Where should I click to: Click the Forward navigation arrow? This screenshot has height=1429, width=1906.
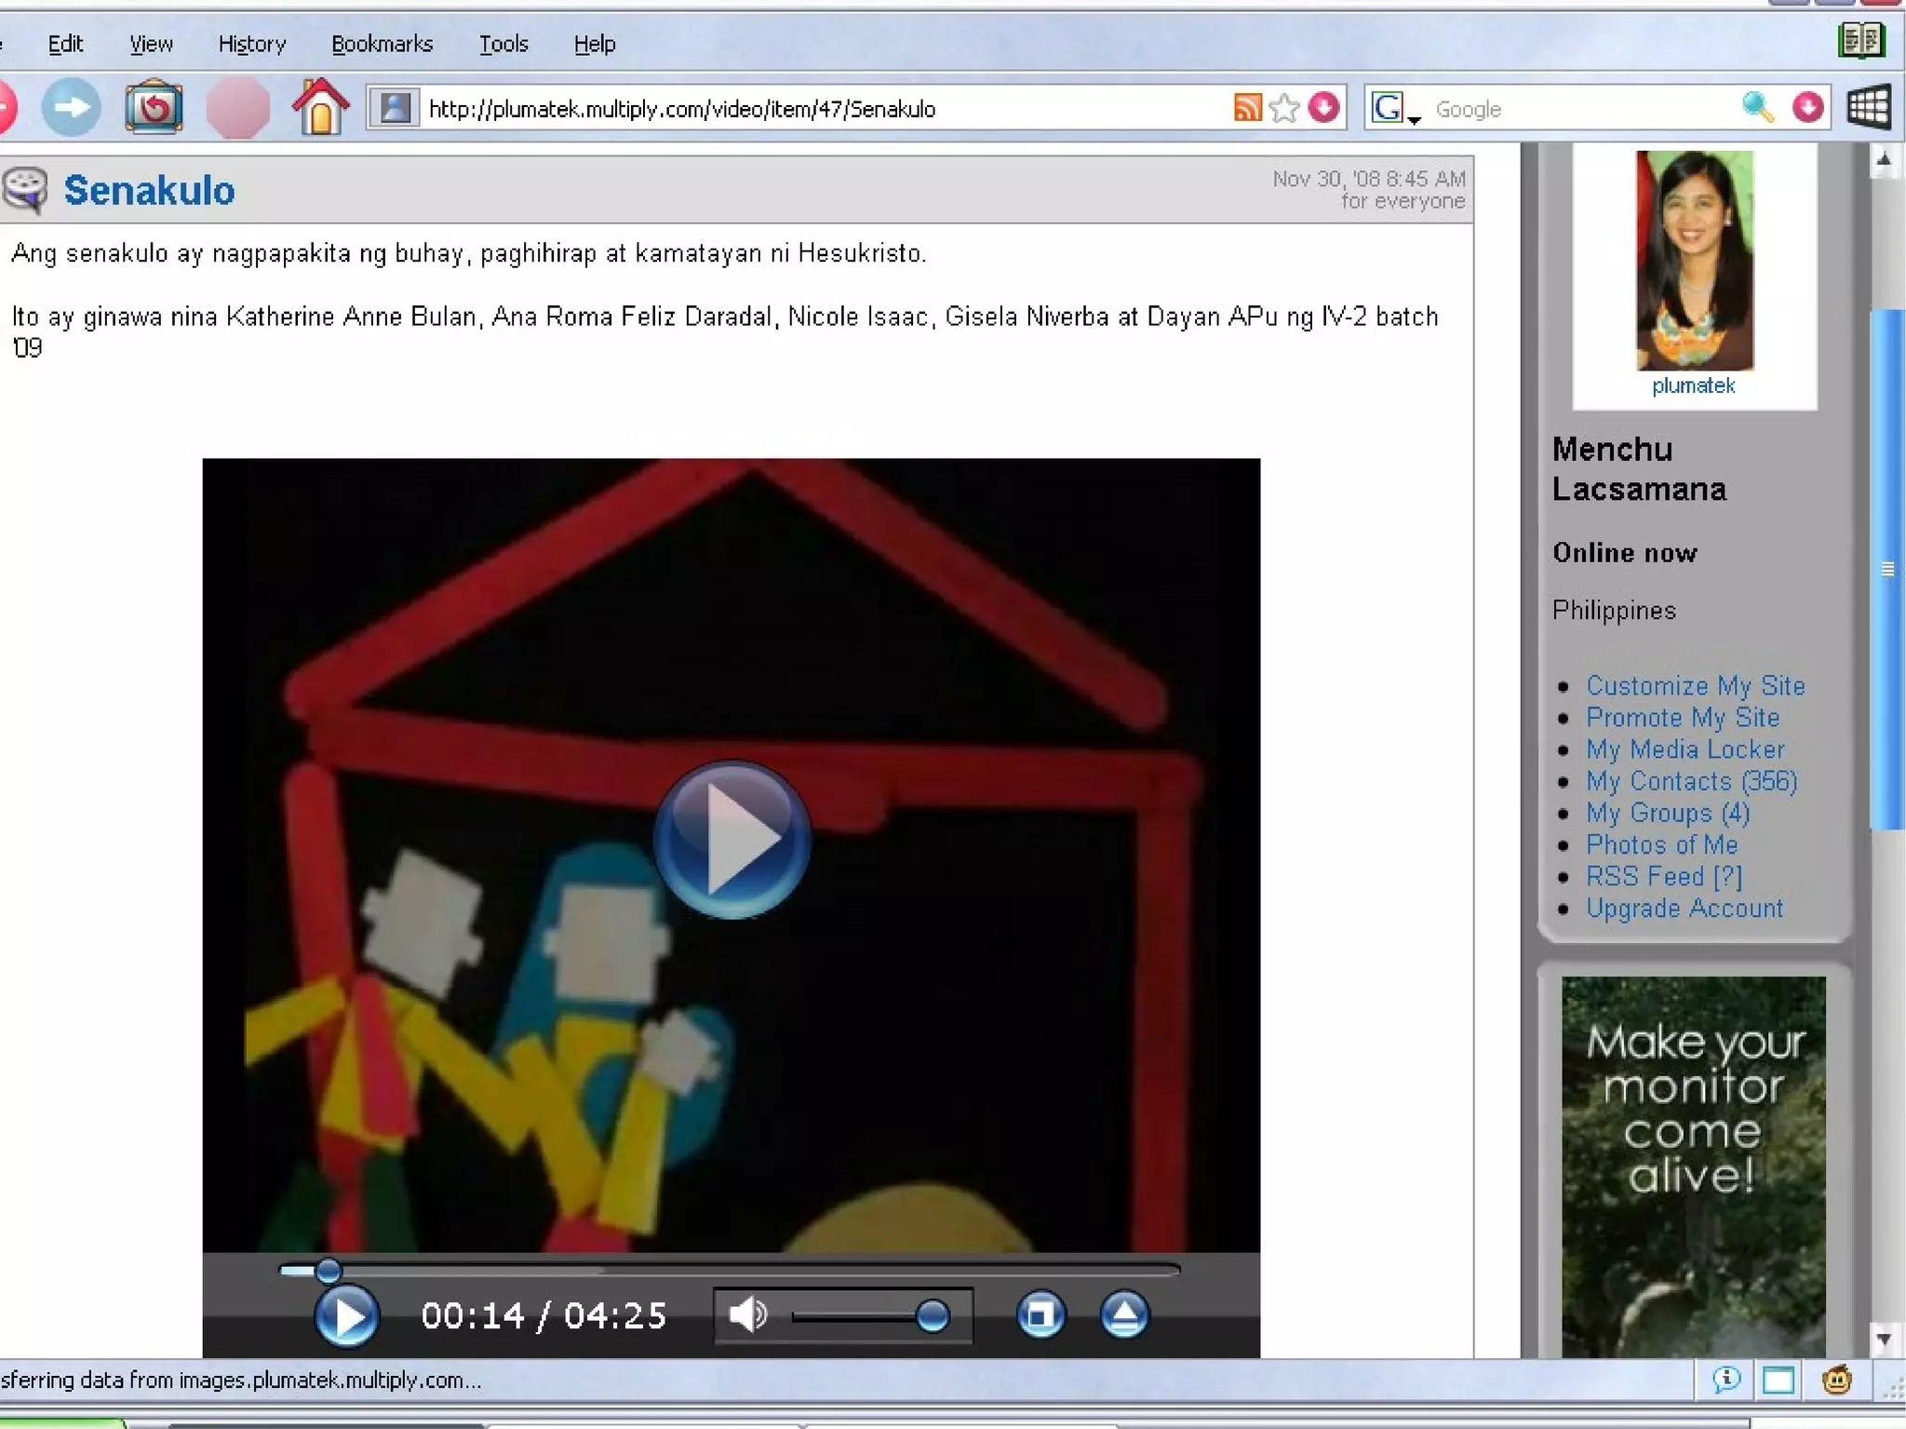tap(72, 108)
